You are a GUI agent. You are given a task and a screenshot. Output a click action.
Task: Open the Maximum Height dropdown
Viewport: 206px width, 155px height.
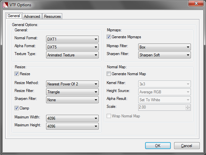(72, 126)
